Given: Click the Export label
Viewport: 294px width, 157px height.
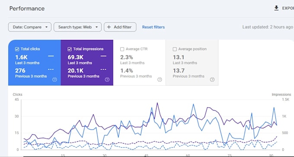Looking at the screenshot, I should point(288,8).
